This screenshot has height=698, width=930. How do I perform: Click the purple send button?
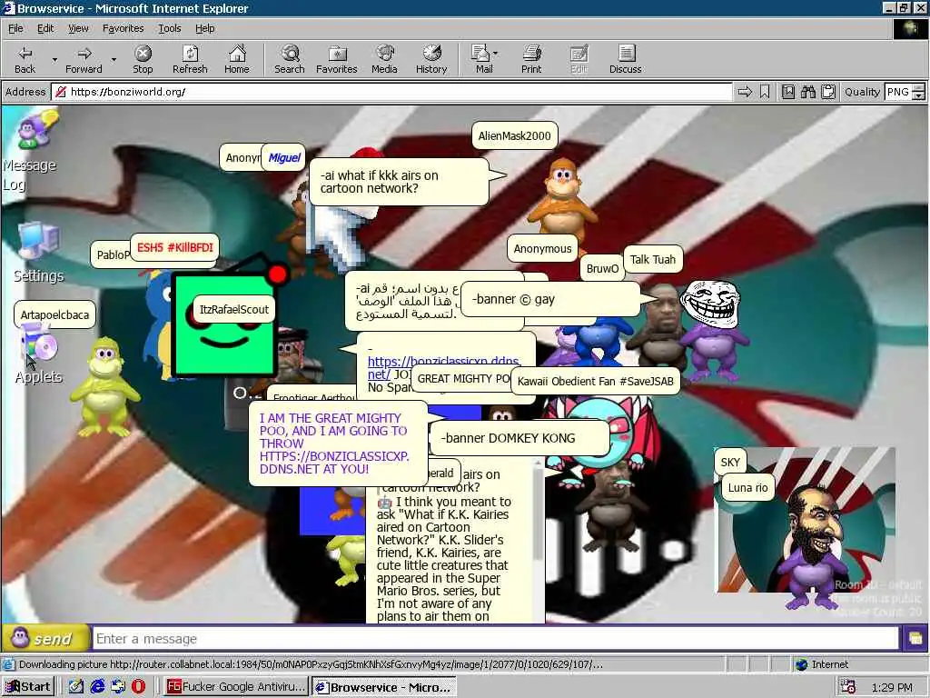coord(45,639)
